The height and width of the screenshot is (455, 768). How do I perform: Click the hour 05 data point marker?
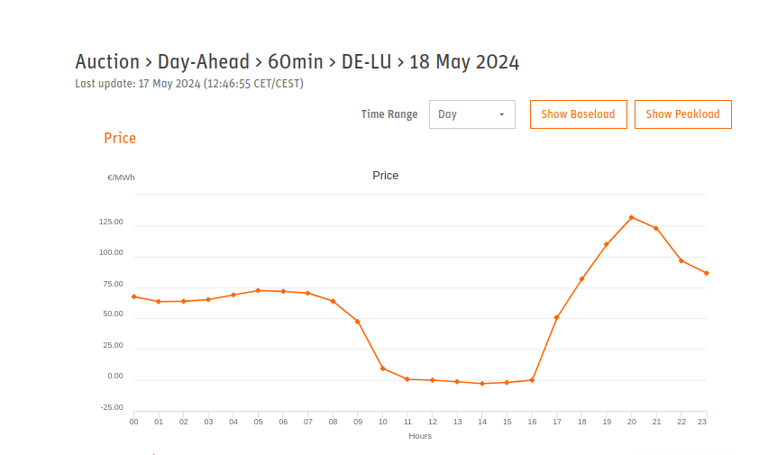click(258, 291)
